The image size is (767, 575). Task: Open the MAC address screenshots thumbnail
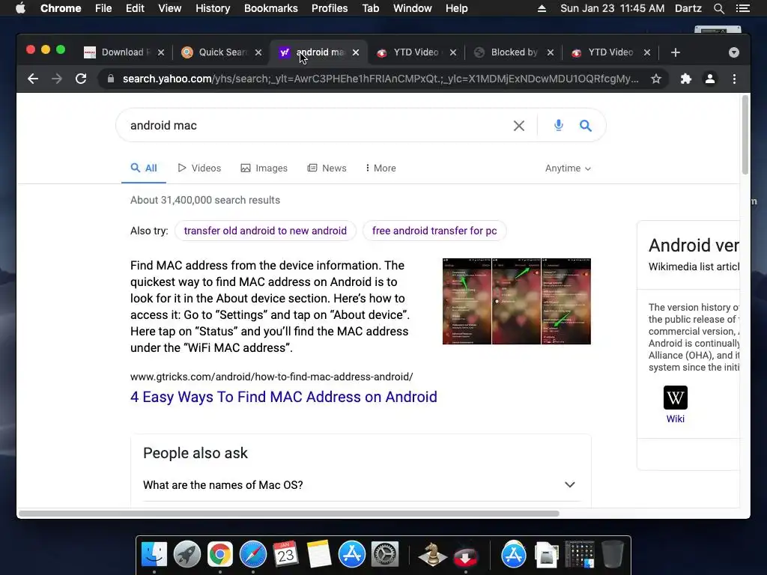(517, 301)
